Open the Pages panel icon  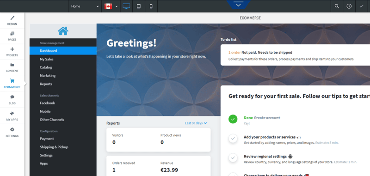click(12, 34)
